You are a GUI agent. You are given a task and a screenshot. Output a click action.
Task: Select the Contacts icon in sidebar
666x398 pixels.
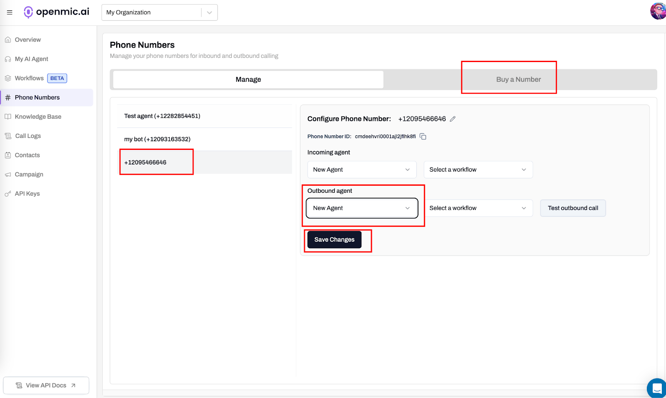[8, 155]
